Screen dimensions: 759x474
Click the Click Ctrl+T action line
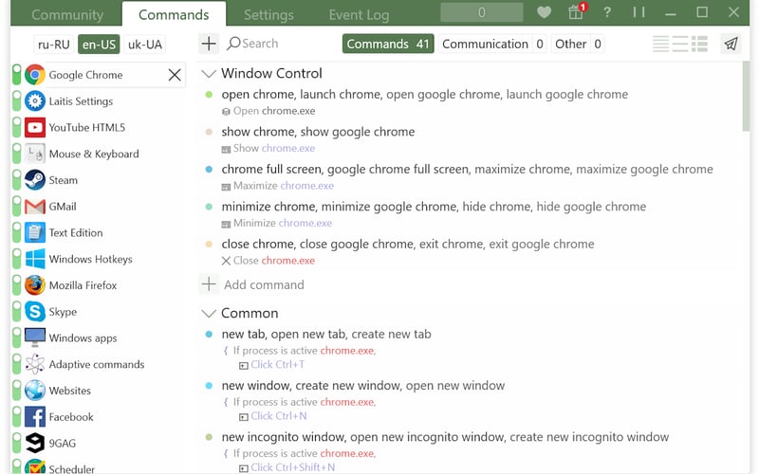point(271,365)
